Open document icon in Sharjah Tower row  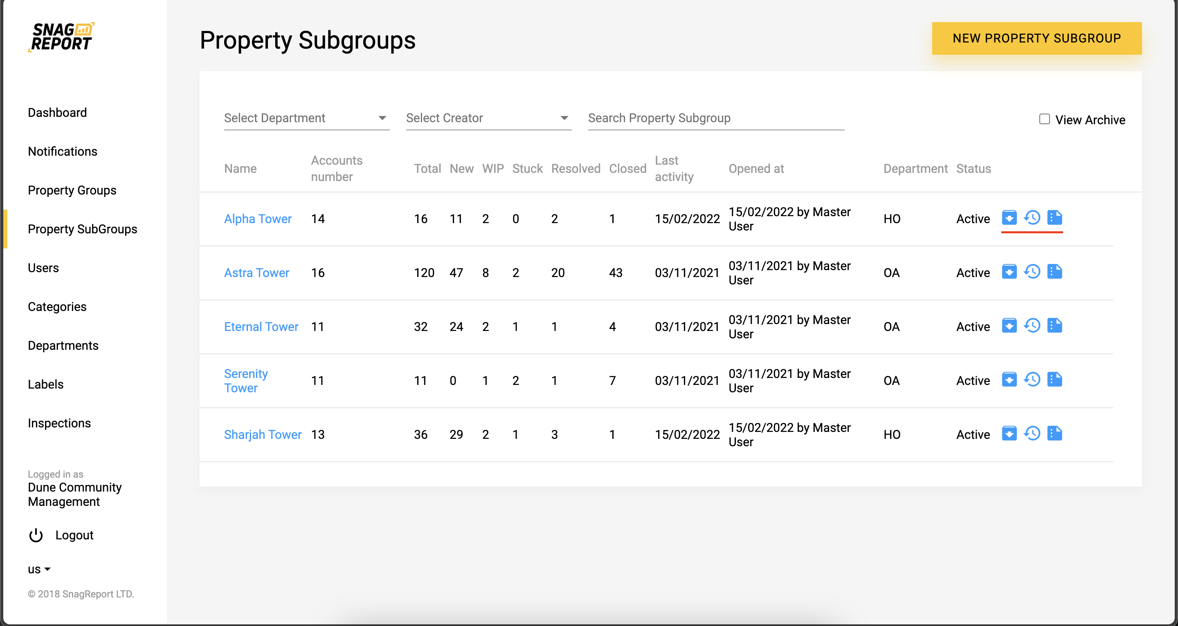[1054, 434]
